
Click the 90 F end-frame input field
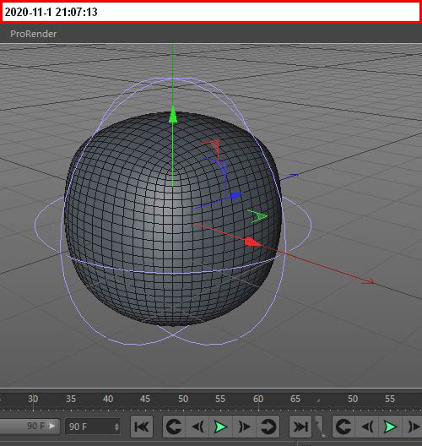click(x=93, y=427)
